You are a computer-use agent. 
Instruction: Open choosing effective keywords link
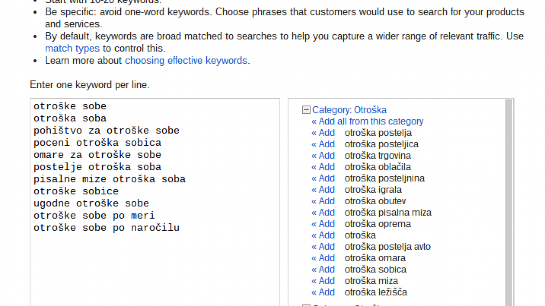tap(186, 61)
